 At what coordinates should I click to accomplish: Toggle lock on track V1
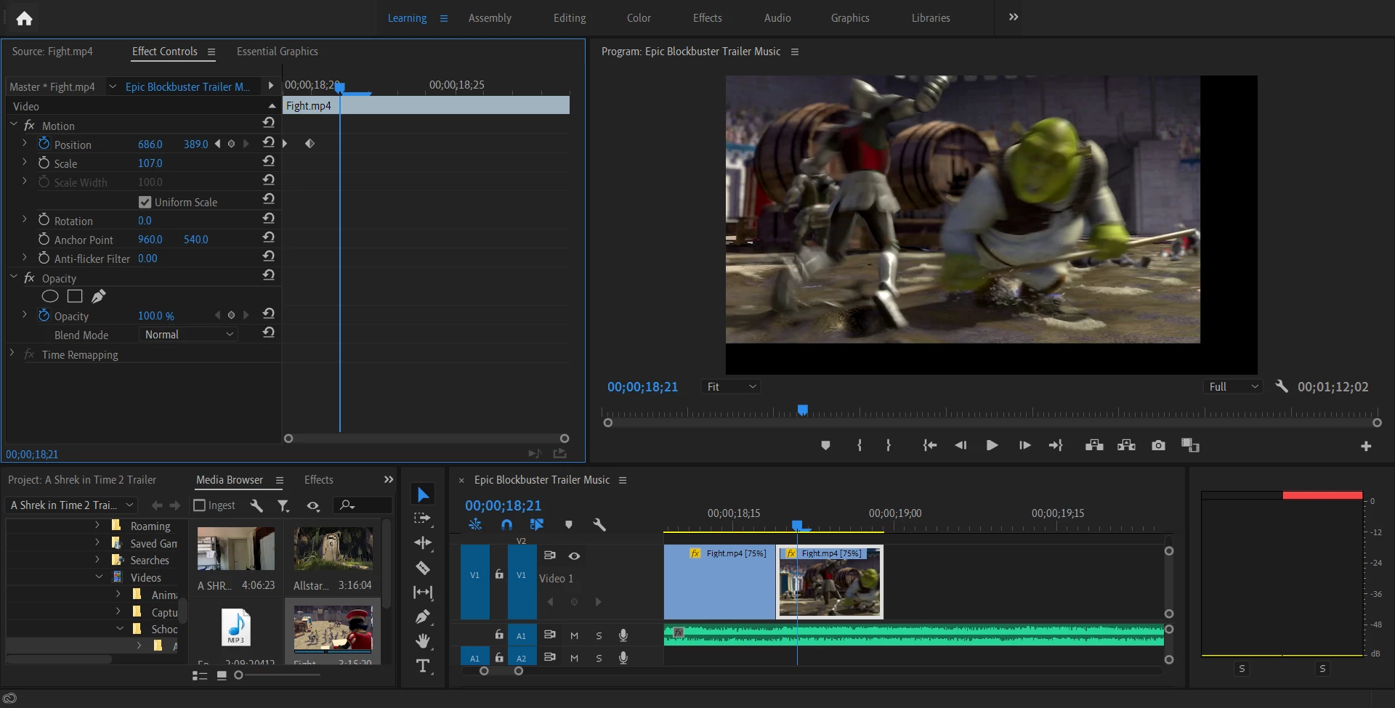[x=499, y=574]
